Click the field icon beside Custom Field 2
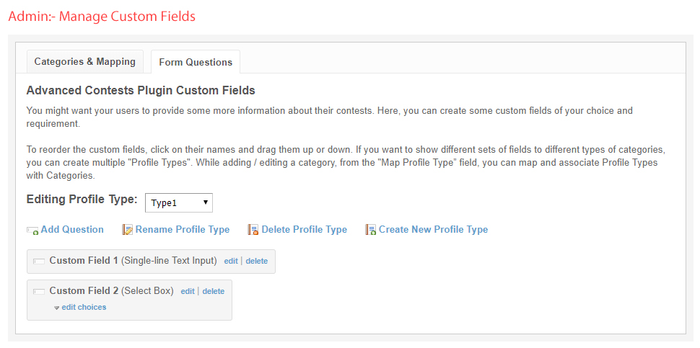The height and width of the screenshot is (348, 700). coord(39,292)
